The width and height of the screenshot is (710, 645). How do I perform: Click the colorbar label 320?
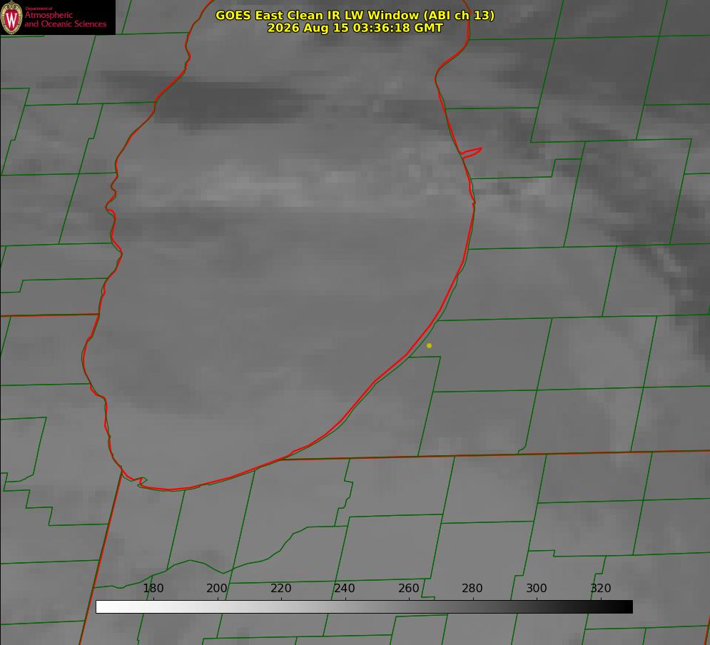click(601, 588)
